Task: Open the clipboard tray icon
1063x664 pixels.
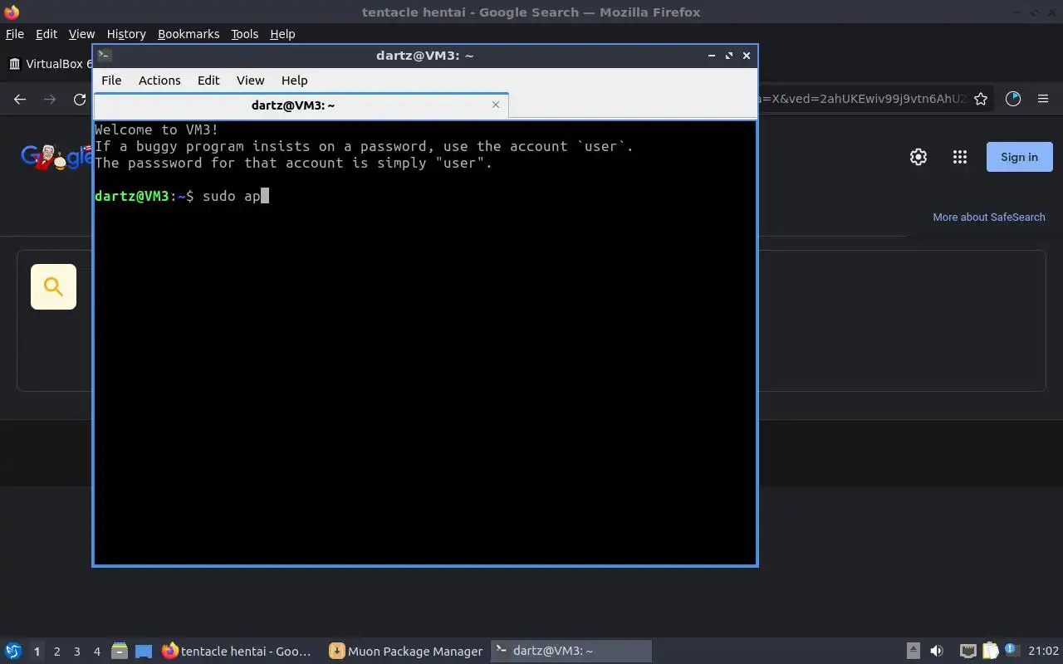Action: pos(990,652)
